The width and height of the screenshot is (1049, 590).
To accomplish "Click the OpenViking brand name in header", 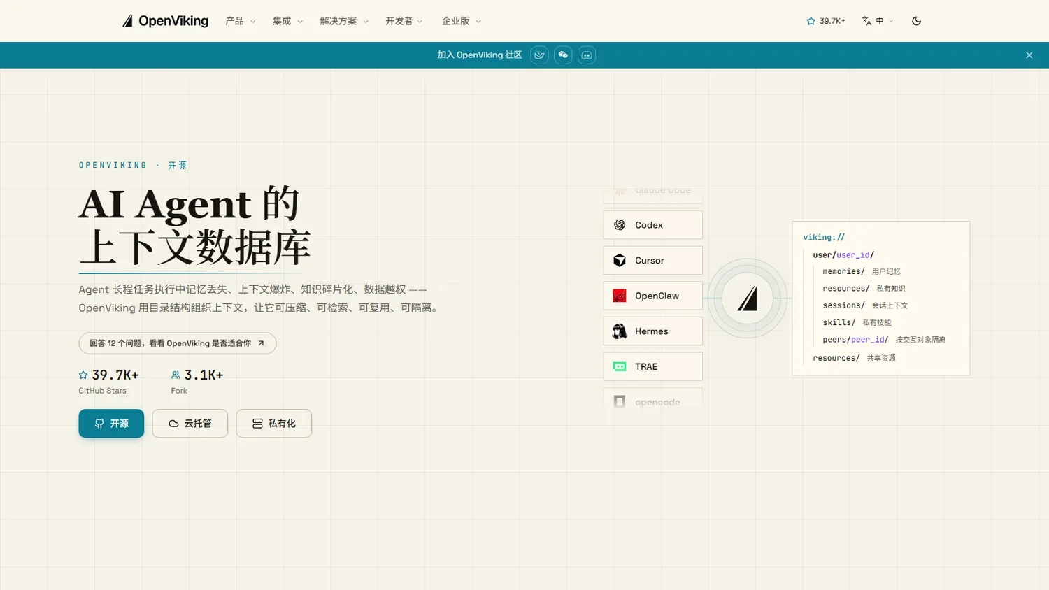I will coord(173,21).
